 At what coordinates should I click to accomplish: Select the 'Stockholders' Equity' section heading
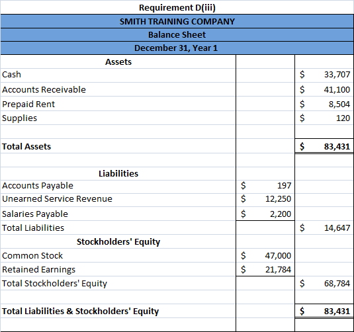[118, 241]
